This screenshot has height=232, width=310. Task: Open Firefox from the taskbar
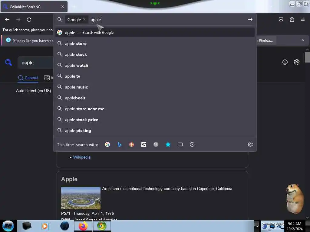click(83, 226)
